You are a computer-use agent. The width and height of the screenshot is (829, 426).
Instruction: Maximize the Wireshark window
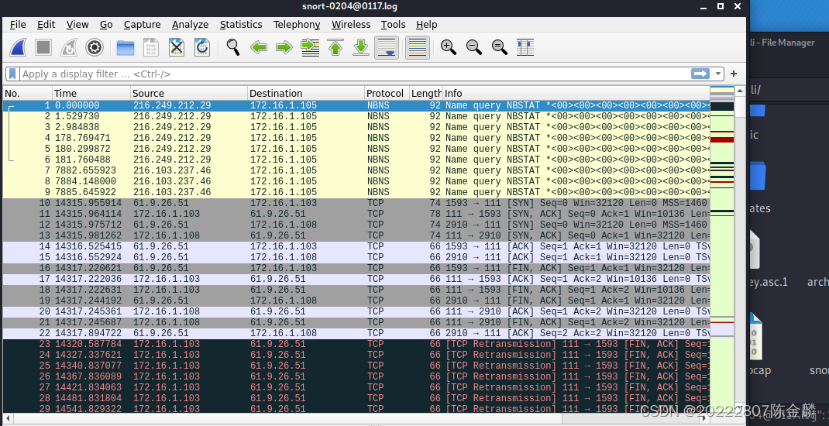720,6
